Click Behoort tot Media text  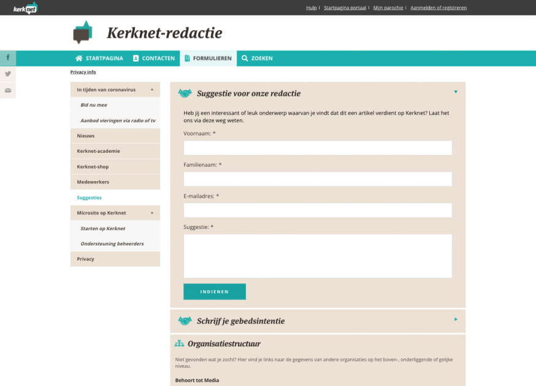197,380
